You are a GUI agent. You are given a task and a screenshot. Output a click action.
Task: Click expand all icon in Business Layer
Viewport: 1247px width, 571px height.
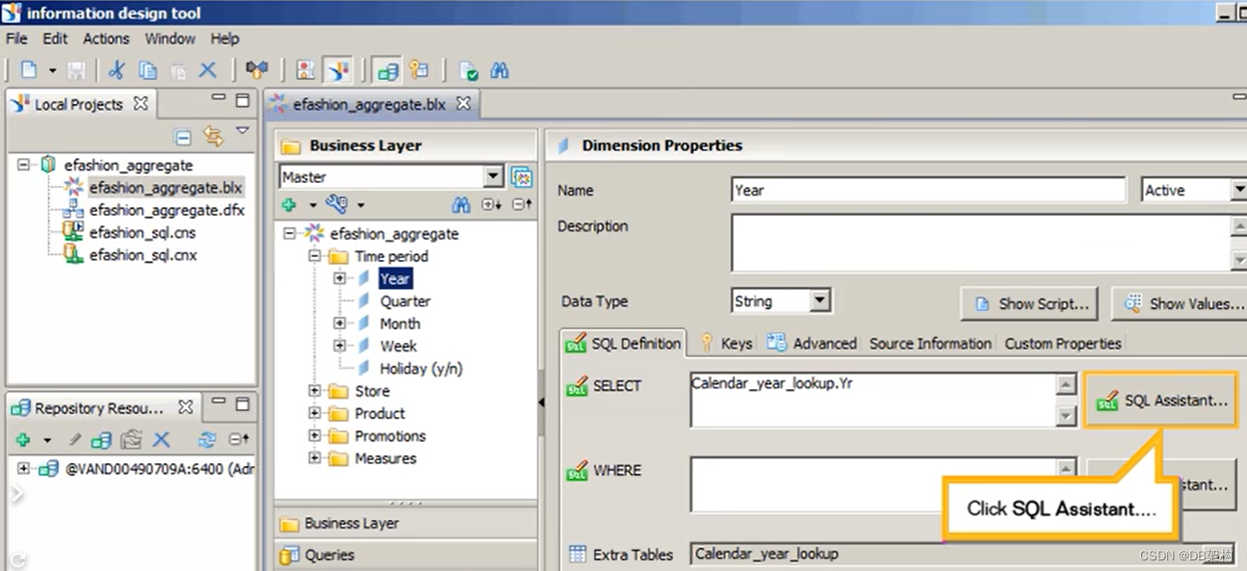tap(492, 204)
